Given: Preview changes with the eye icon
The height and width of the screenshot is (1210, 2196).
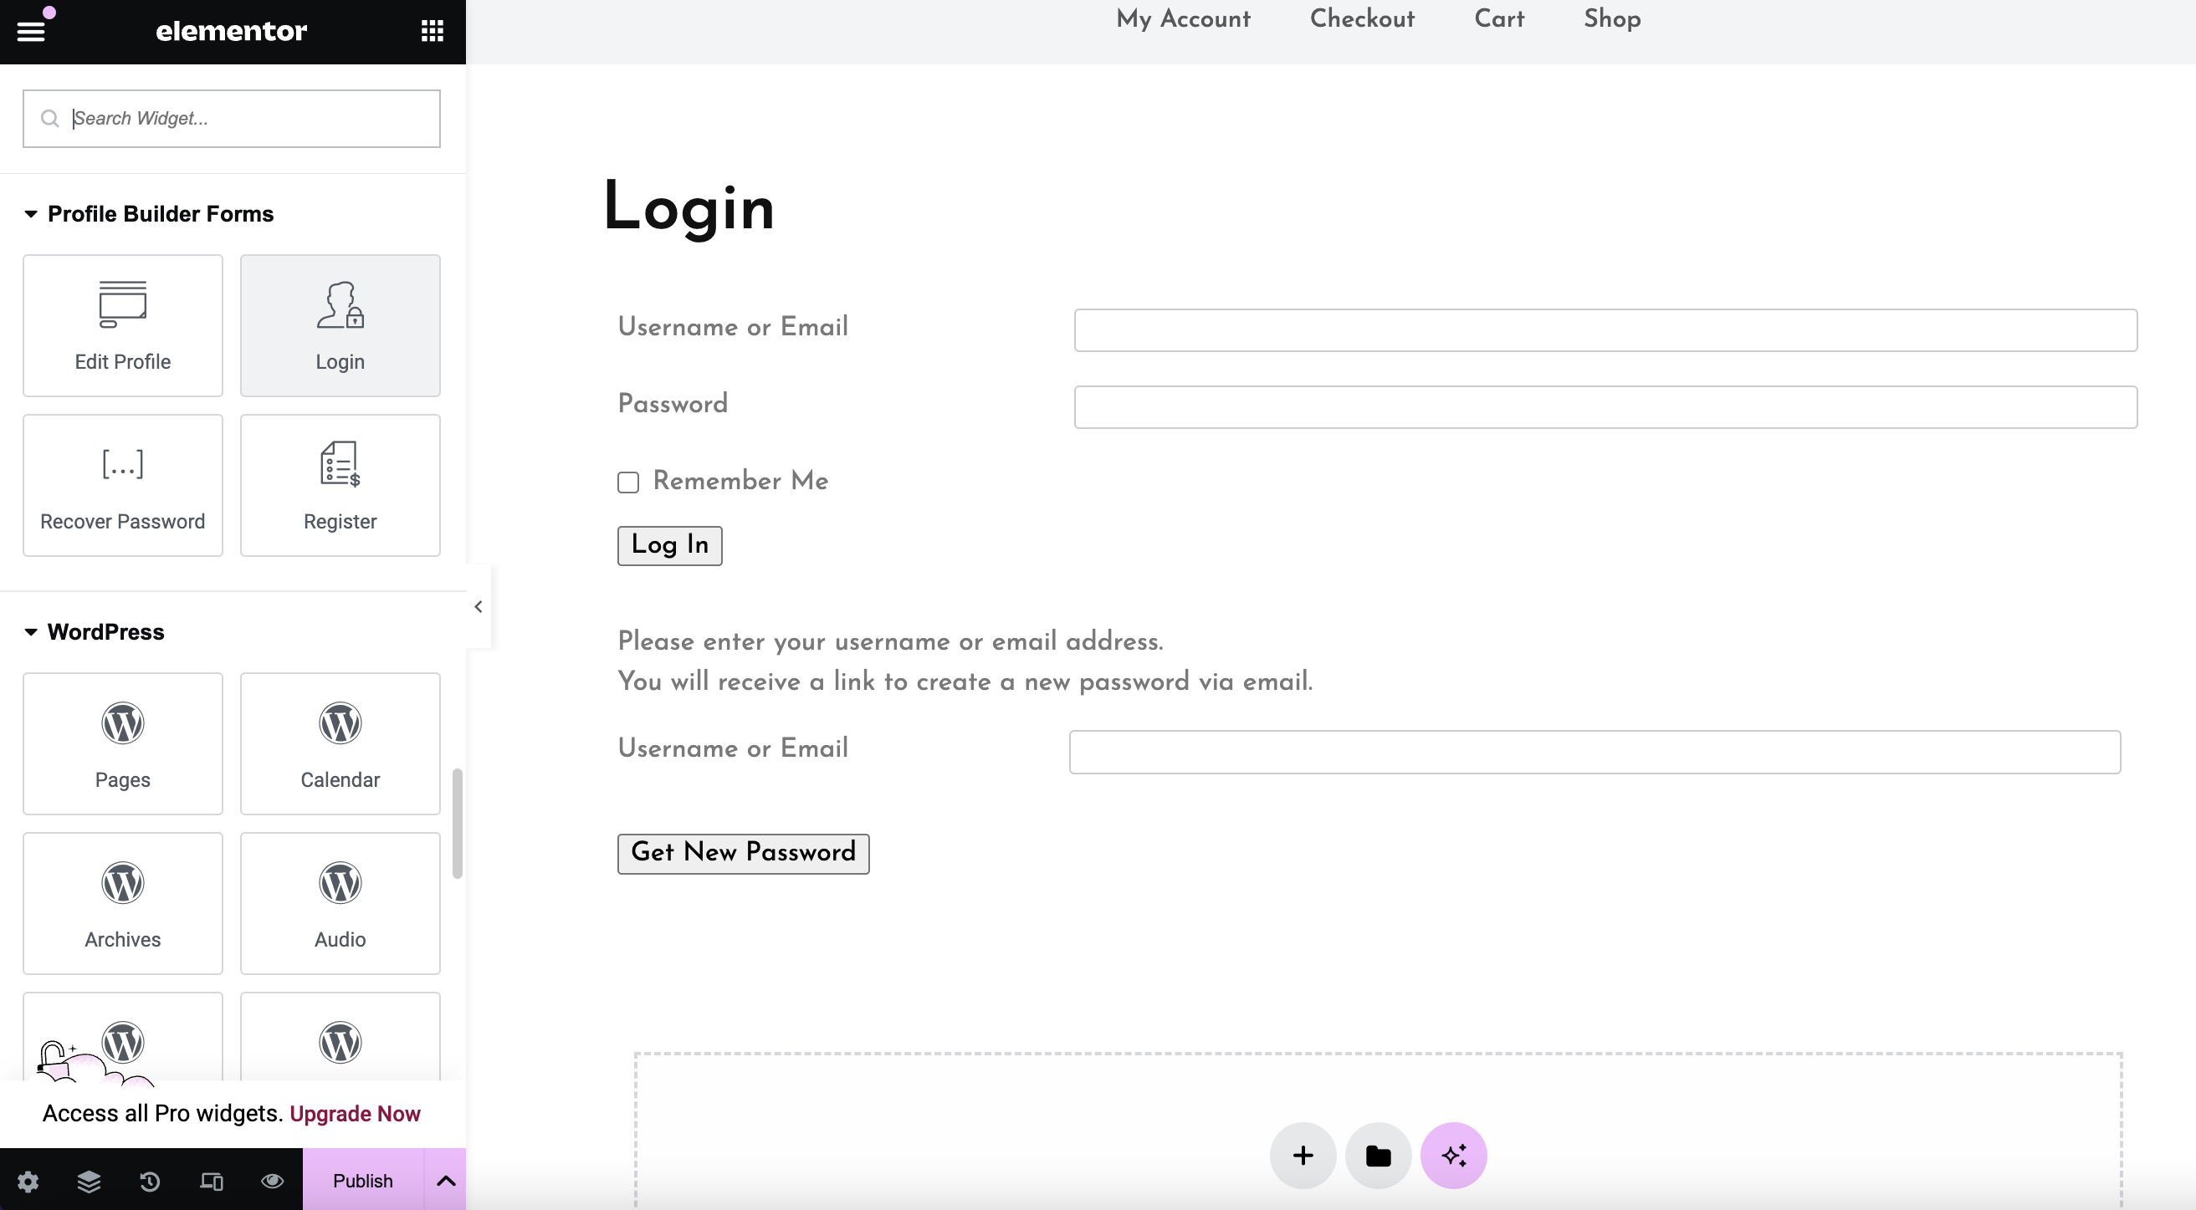Looking at the screenshot, I should point(272,1181).
